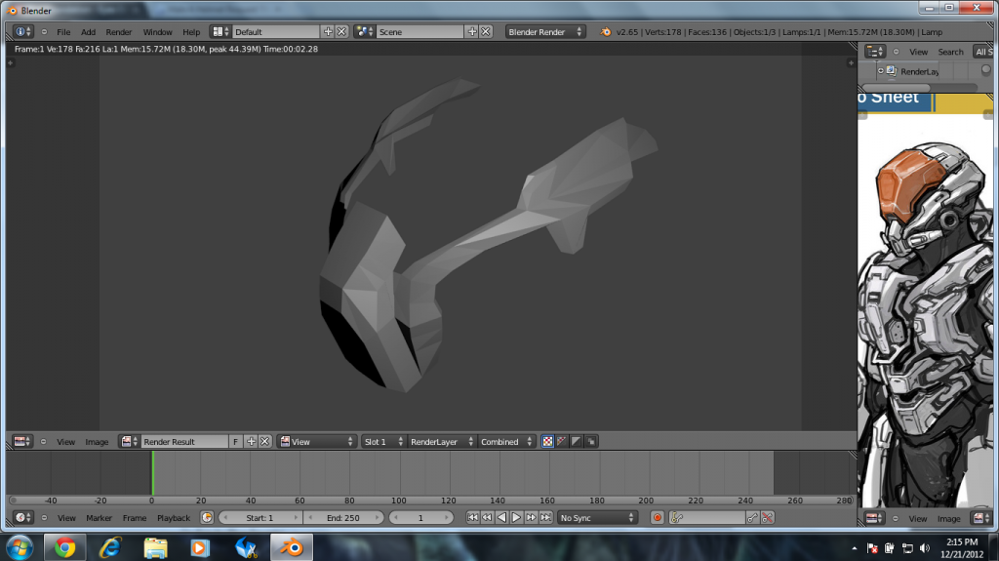Screen dimensions: 999x561
Task: Play the animation forward
Action: click(516, 518)
